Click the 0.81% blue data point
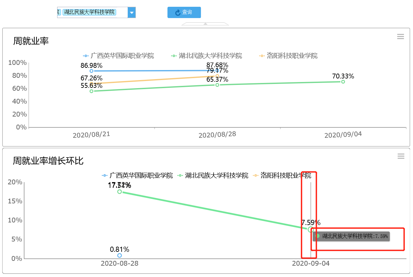 click(x=119, y=255)
